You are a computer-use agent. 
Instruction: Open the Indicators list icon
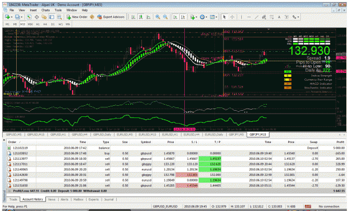192,17
